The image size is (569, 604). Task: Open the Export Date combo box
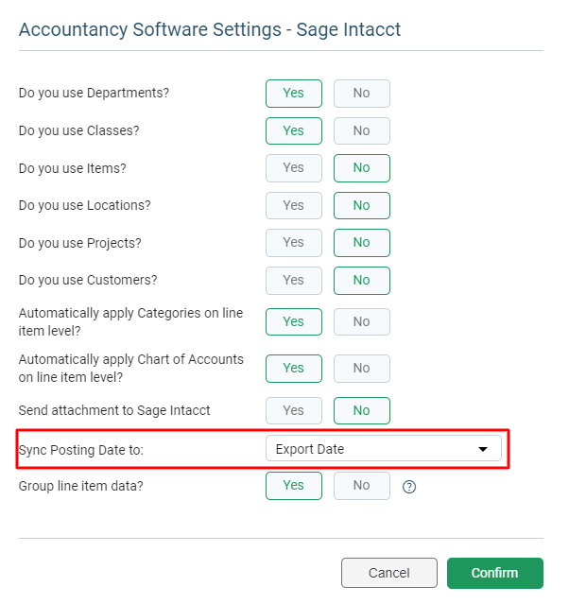(x=384, y=448)
